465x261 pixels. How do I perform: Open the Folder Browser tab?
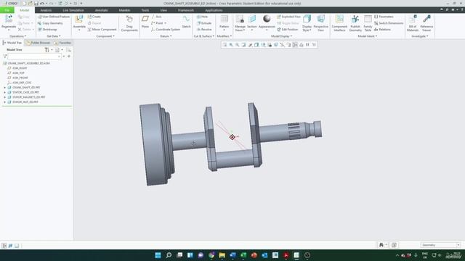click(38, 43)
